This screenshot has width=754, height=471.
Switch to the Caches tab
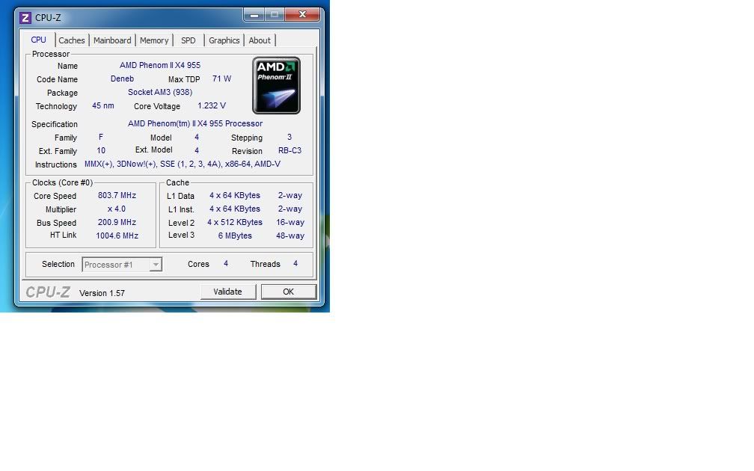[x=72, y=40]
